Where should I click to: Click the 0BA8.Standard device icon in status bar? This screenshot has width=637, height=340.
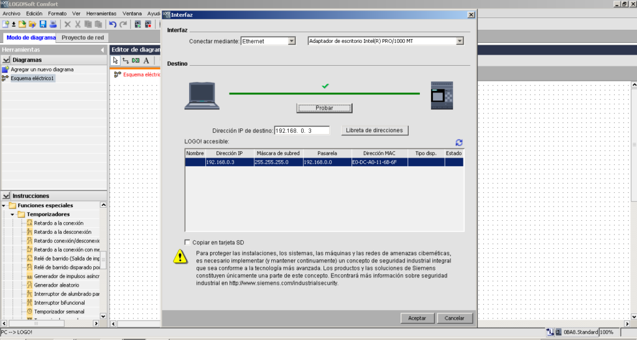[559, 332]
